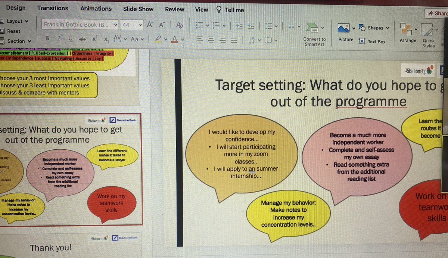Click Decrease Font Size icon

click(x=162, y=25)
